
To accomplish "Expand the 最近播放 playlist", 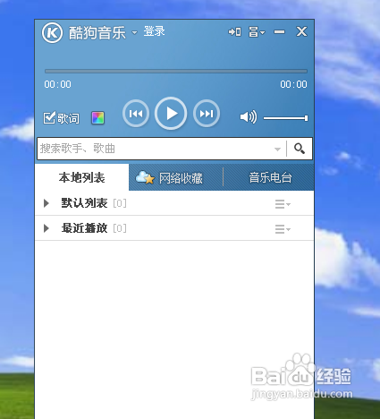I will click(x=46, y=228).
